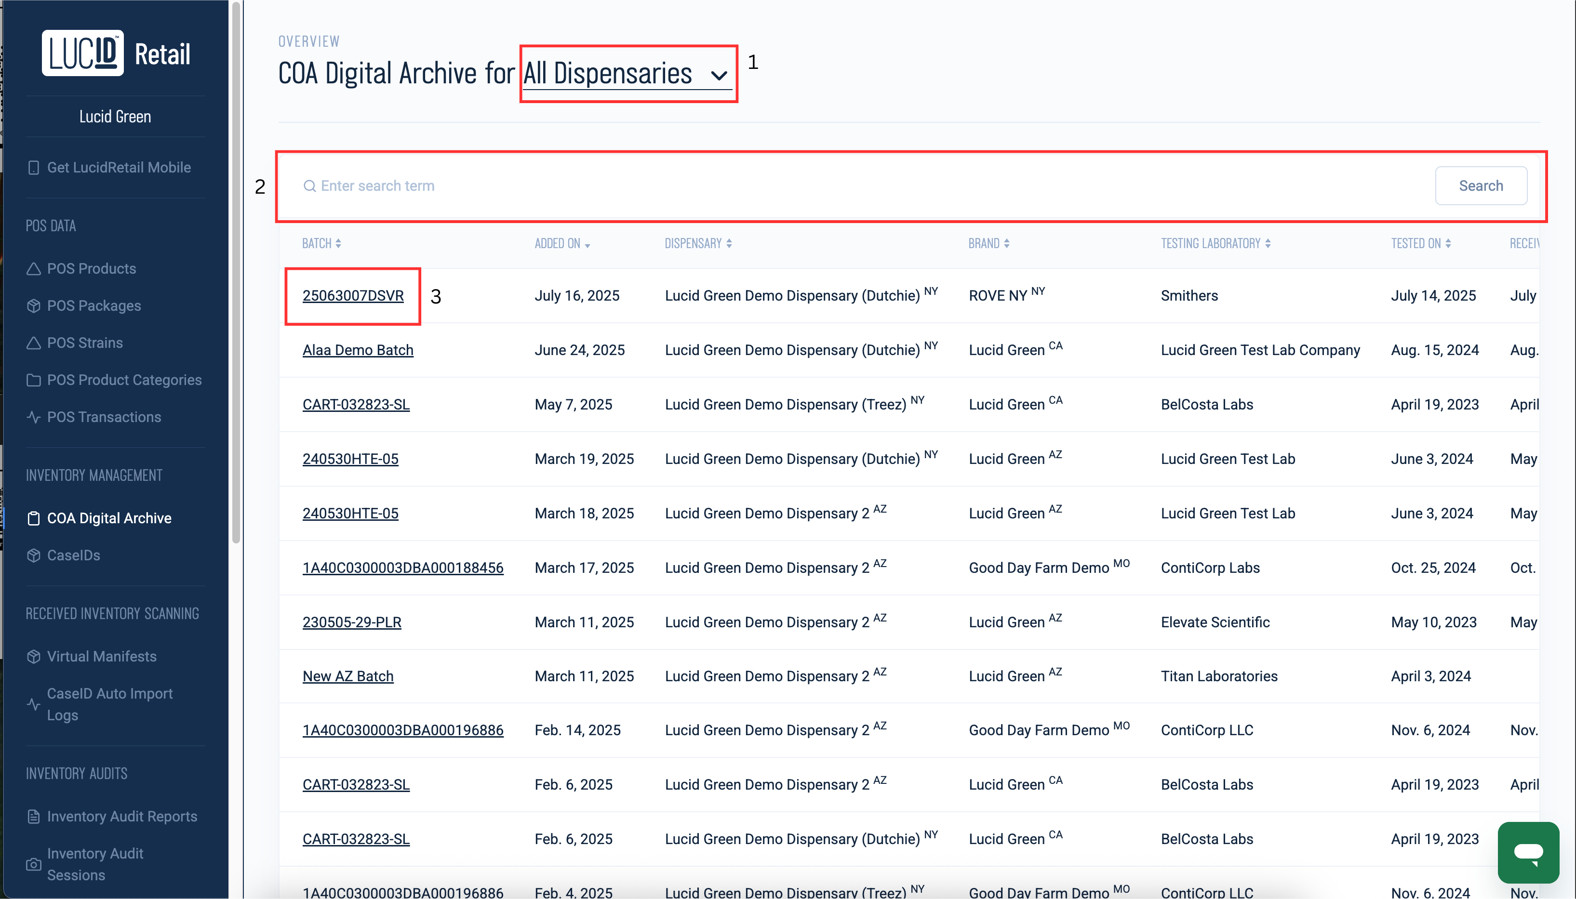Open the Alaa Demo Batch link
1576x899 pixels.
tap(358, 350)
